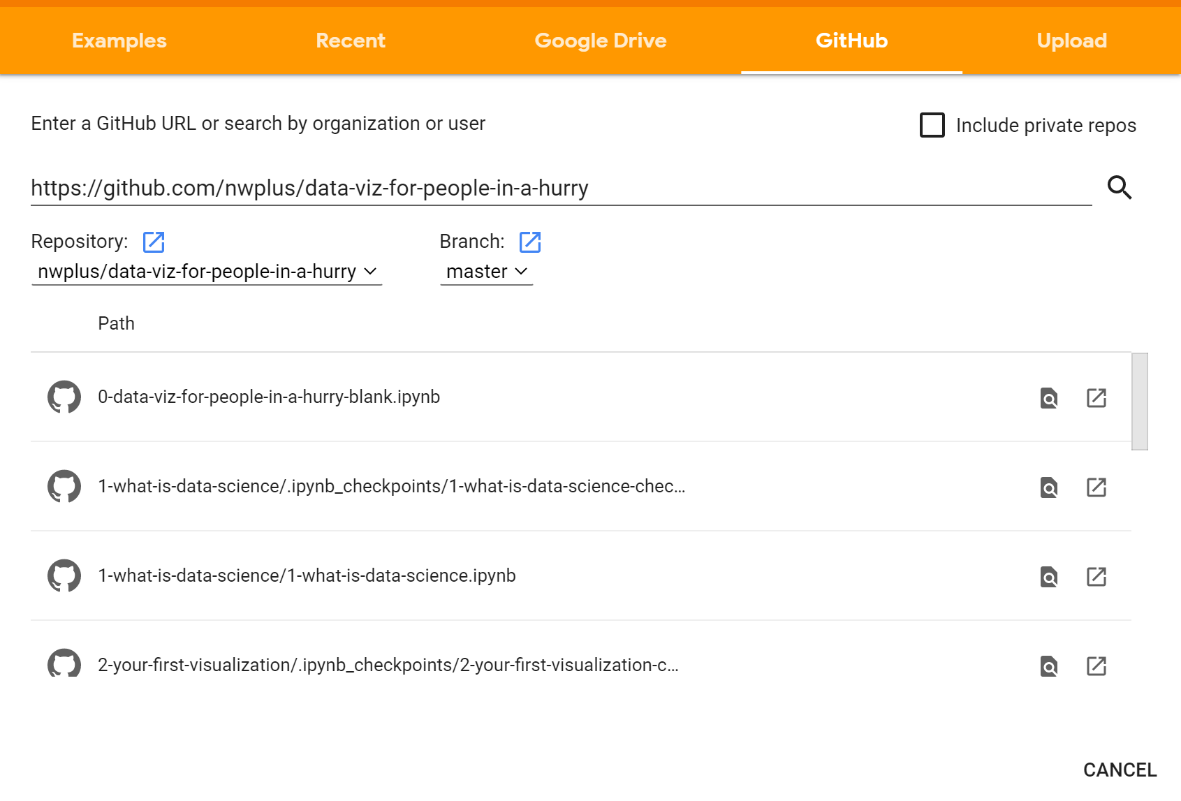Screen dimensions: 1181x801
Task: View 0-data-viz blank notebook on GitHub
Action: click(1049, 398)
